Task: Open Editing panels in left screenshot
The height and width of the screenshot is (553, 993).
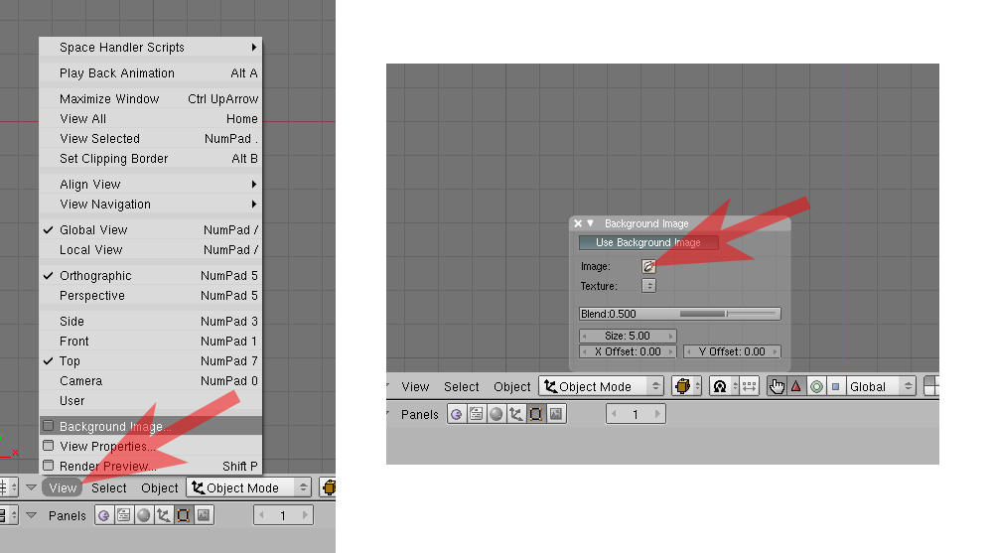Action: tap(183, 515)
